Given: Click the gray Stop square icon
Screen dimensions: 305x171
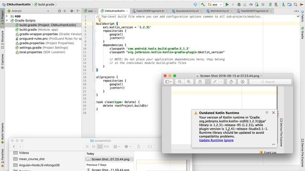Looking at the screenshot, I should 263,4.
